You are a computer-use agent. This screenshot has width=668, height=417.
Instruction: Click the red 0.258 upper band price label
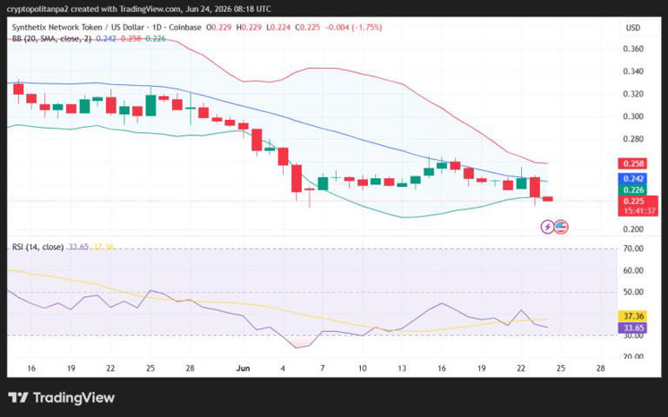coord(632,163)
